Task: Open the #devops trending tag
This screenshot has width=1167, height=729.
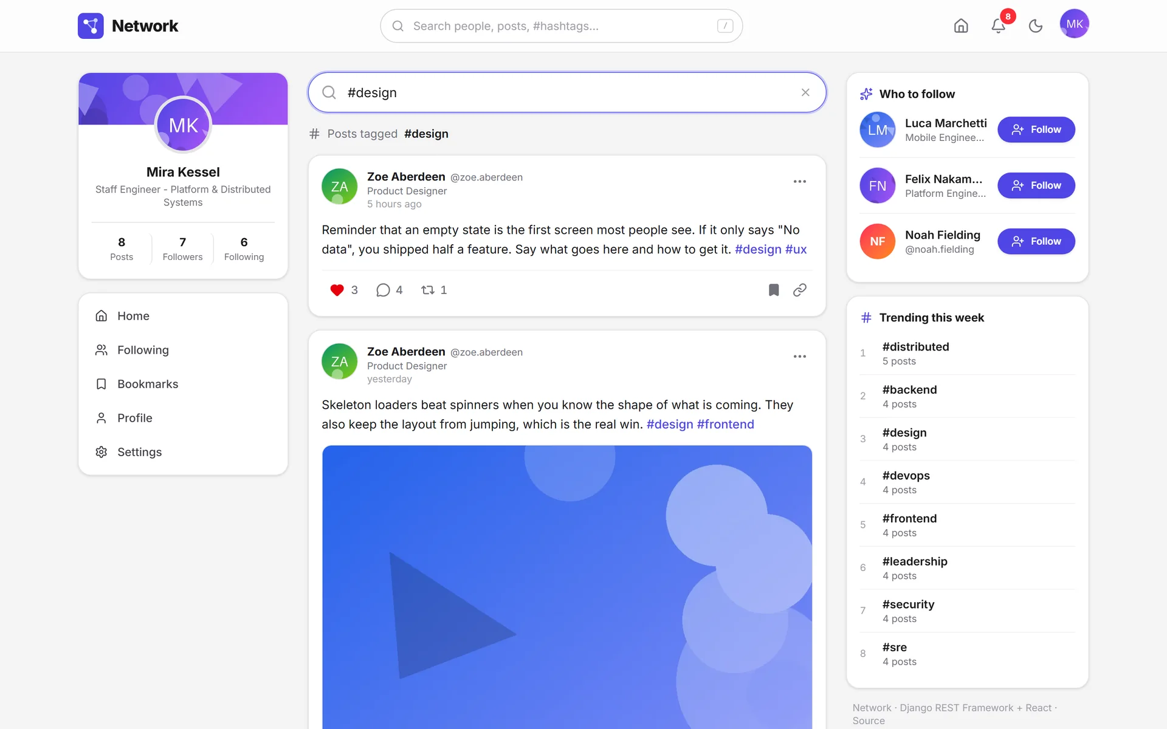Action: pos(967,482)
